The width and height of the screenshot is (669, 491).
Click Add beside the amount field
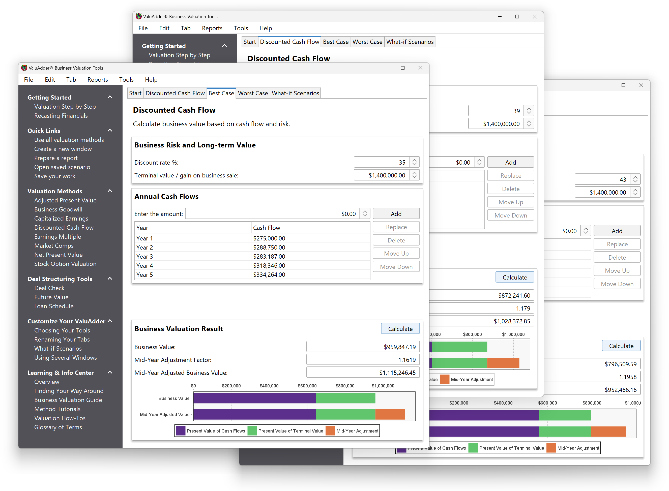(396, 213)
